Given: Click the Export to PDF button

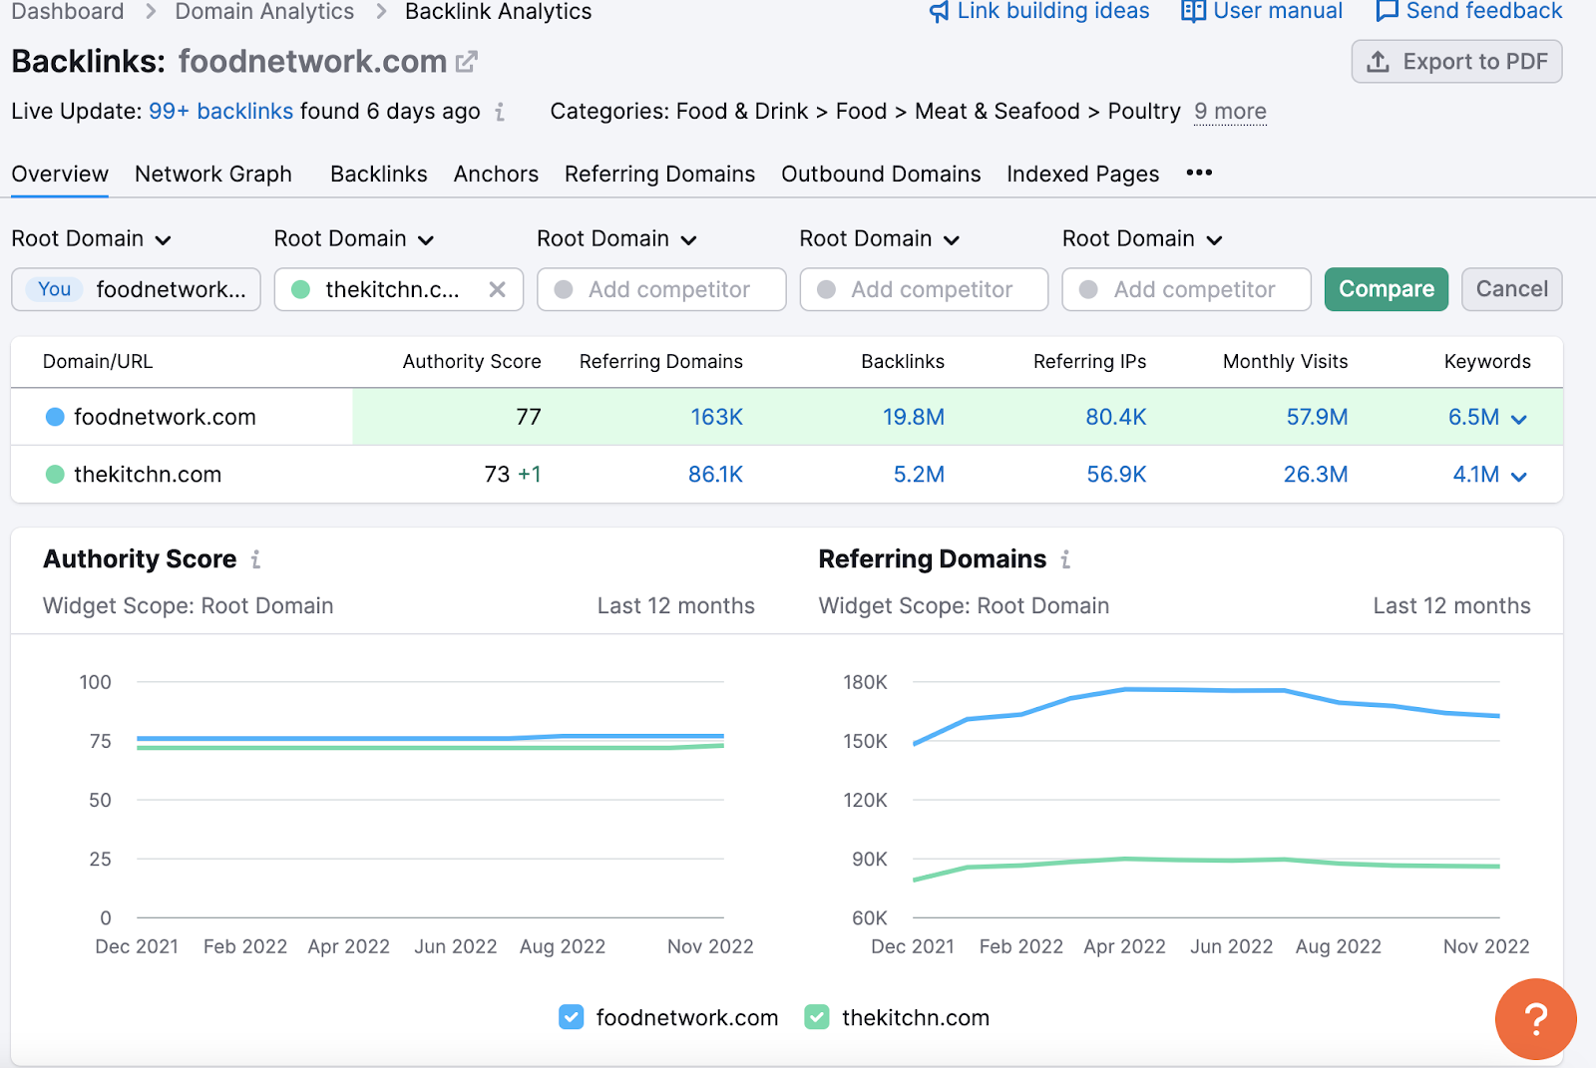Looking at the screenshot, I should (1456, 62).
